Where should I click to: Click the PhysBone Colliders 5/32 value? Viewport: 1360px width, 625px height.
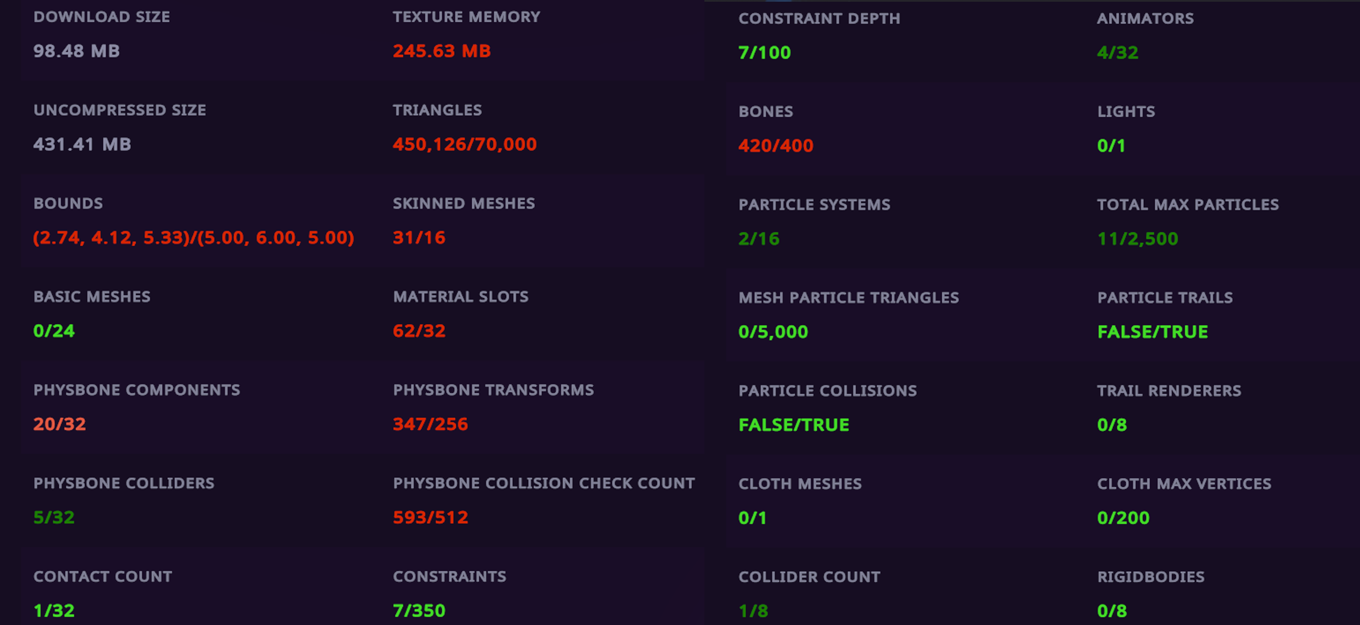pos(54,517)
